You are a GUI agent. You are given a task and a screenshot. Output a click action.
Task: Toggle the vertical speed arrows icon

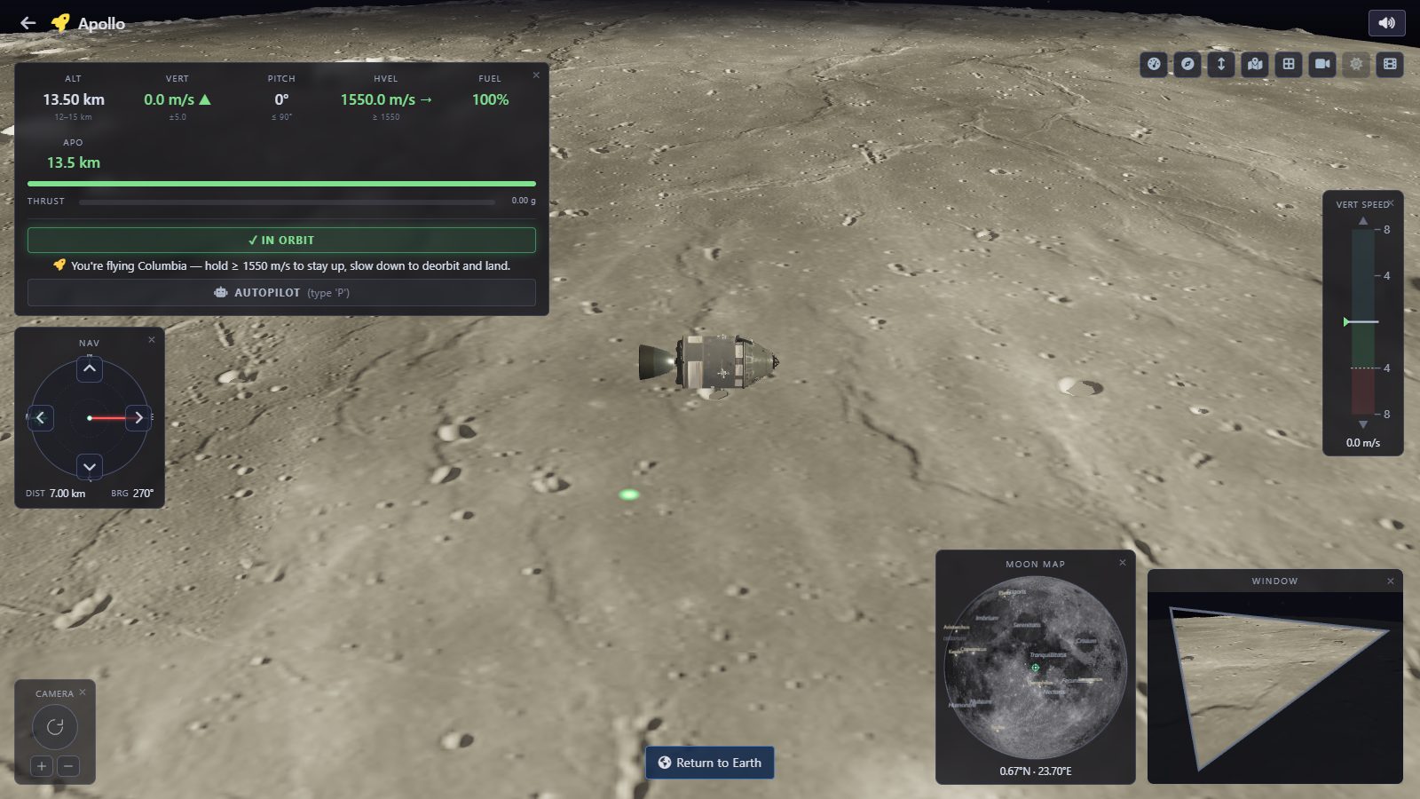pyautogui.click(x=1221, y=64)
